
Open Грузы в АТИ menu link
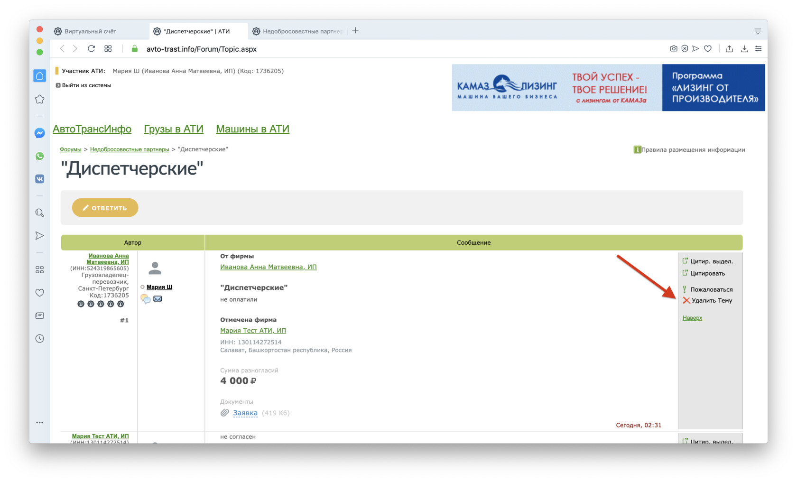pyautogui.click(x=174, y=129)
